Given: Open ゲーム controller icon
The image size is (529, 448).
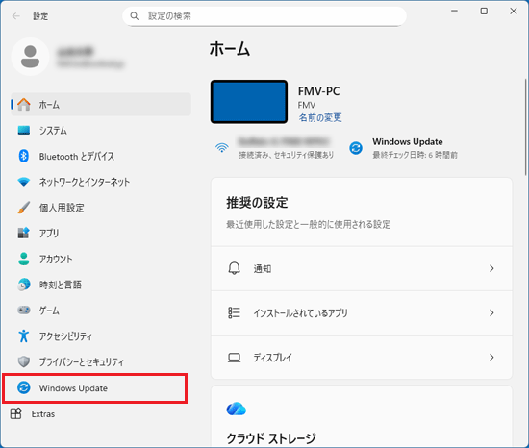Looking at the screenshot, I should (x=24, y=311).
